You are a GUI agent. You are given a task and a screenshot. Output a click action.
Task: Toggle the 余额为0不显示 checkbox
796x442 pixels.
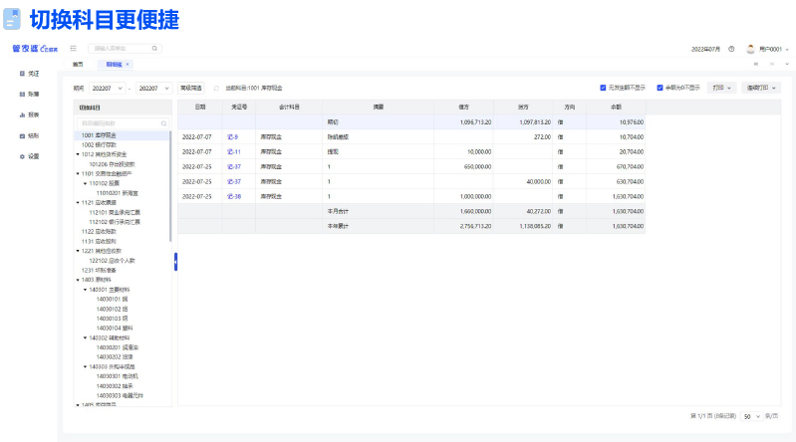point(660,88)
